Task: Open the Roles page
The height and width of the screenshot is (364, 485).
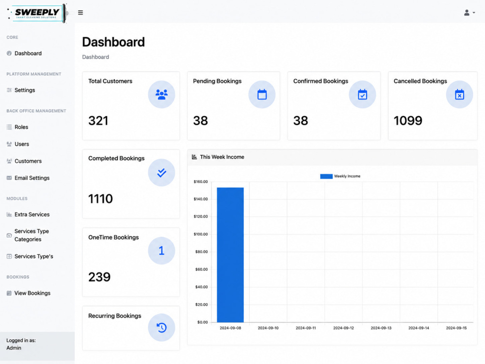Action: [21, 127]
